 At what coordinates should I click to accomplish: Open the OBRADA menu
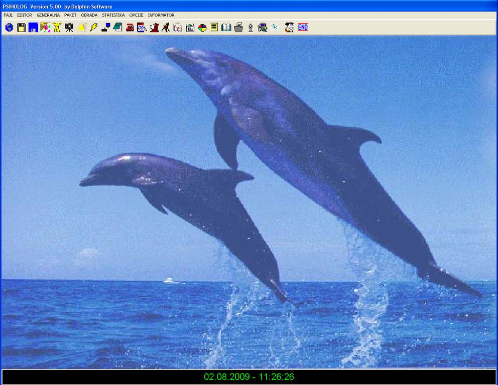pos(89,15)
